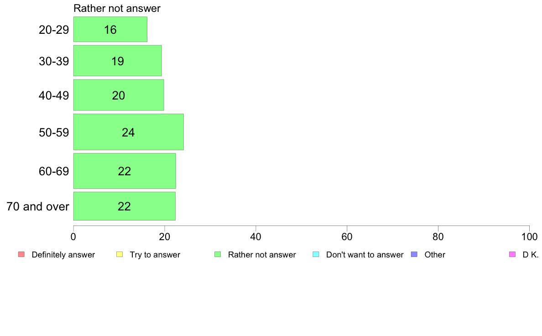This screenshot has height=336, width=542.
Task: Select the 70 and over bar
Action: click(x=124, y=206)
